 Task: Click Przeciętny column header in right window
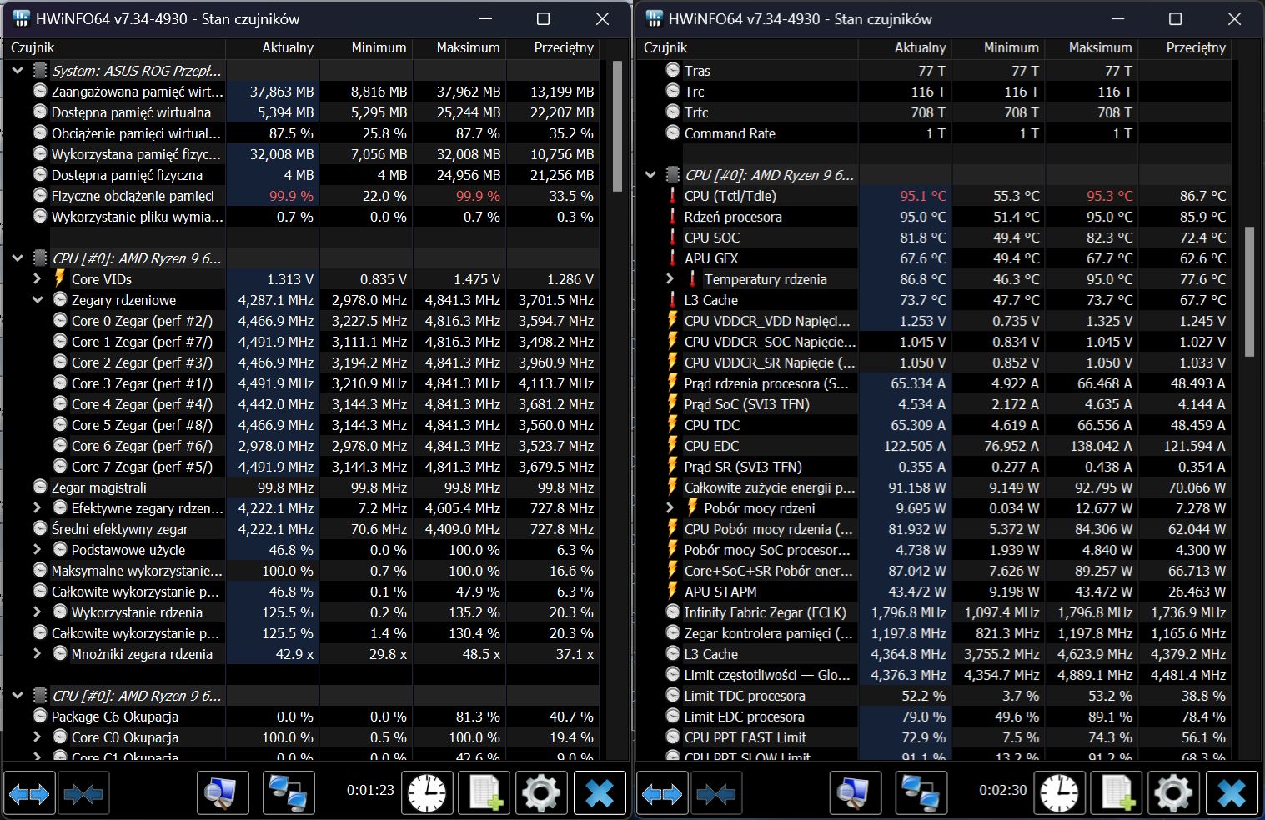click(1185, 48)
